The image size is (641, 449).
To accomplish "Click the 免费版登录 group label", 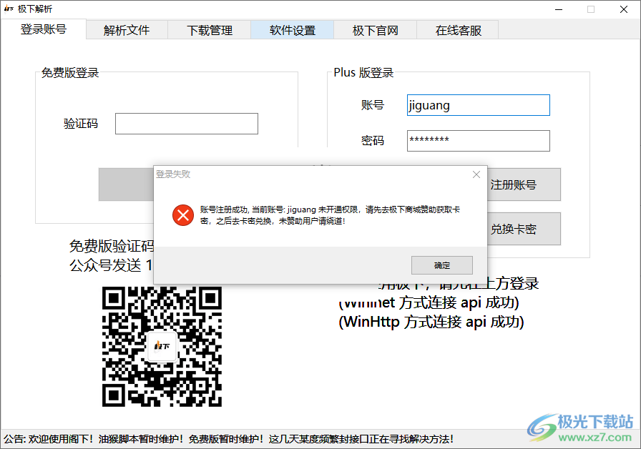I will click(x=70, y=73).
